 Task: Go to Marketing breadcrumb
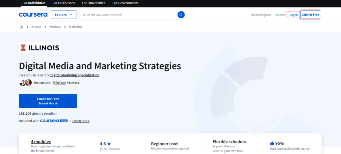tap(76, 27)
